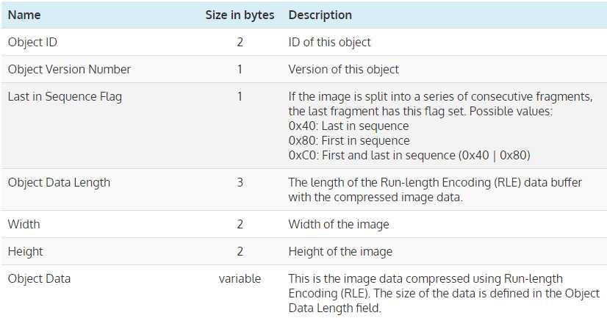Click the Name column header
The width and height of the screenshot is (607, 318).
point(24,15)
